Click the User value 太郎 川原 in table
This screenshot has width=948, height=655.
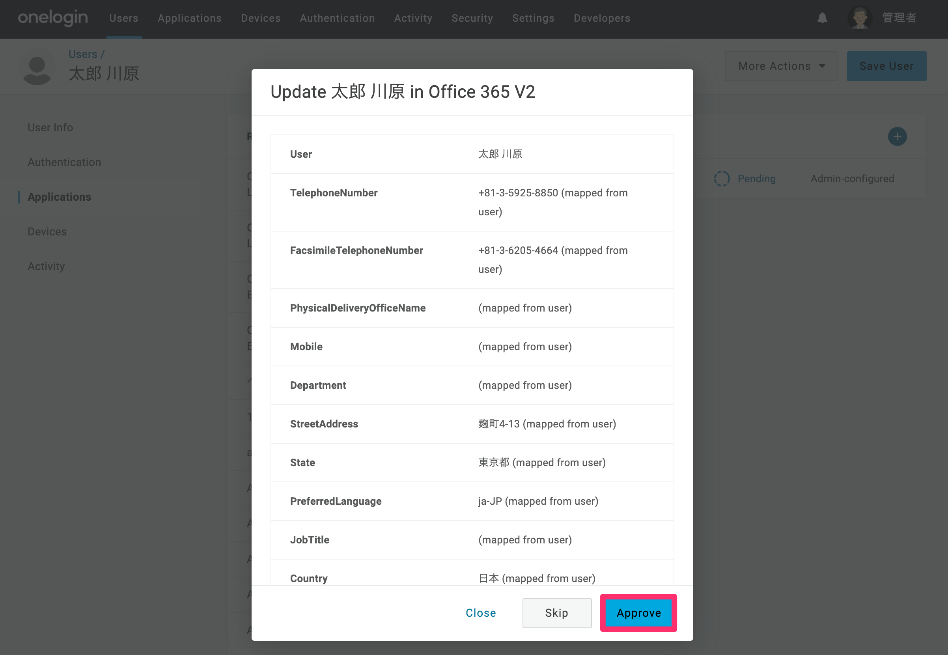point(500,154)
